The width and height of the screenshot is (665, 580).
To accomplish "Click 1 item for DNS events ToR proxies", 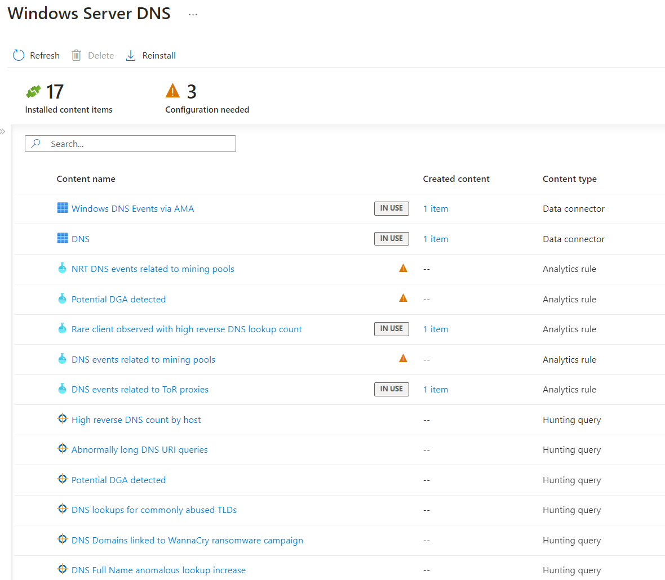I will [x=436, y=389].
